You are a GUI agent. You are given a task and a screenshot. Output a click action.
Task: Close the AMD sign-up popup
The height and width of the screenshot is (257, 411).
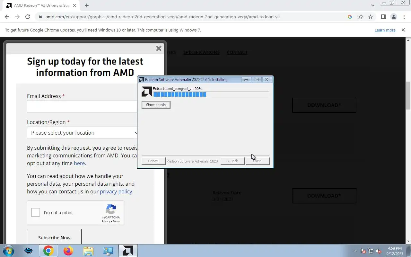159,48
